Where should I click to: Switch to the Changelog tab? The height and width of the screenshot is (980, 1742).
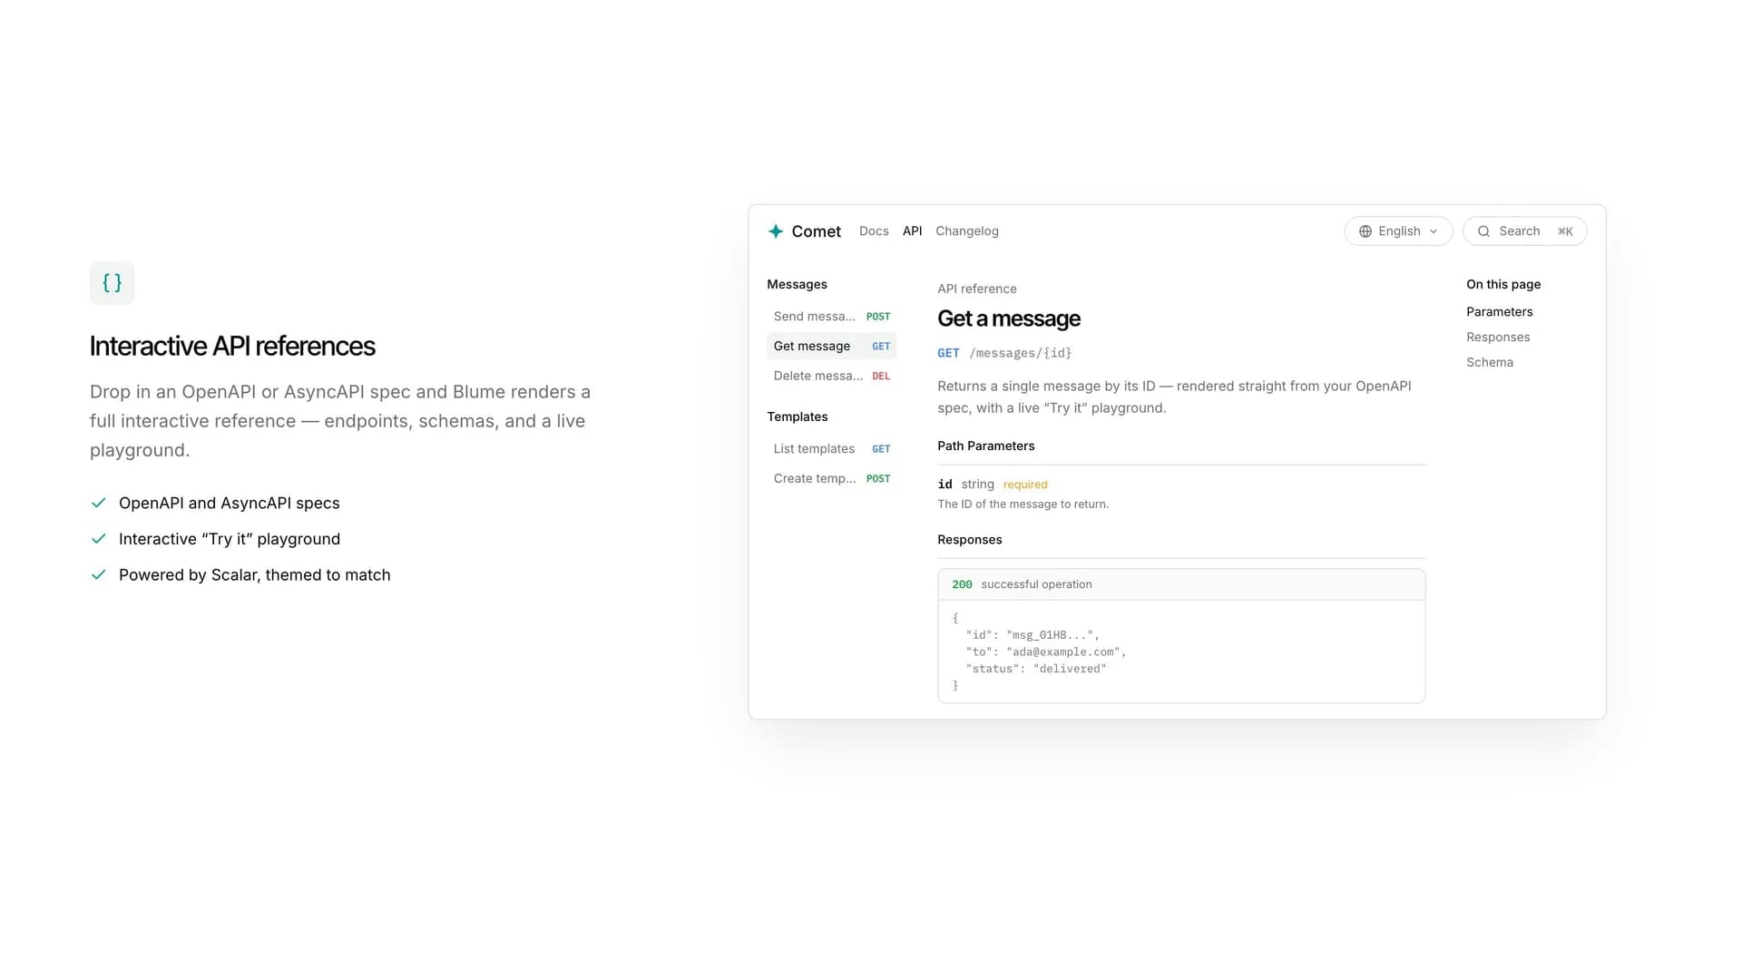click(967, 231)
